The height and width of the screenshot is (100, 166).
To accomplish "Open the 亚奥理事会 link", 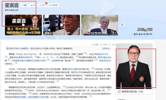I will tap(57, 61).
